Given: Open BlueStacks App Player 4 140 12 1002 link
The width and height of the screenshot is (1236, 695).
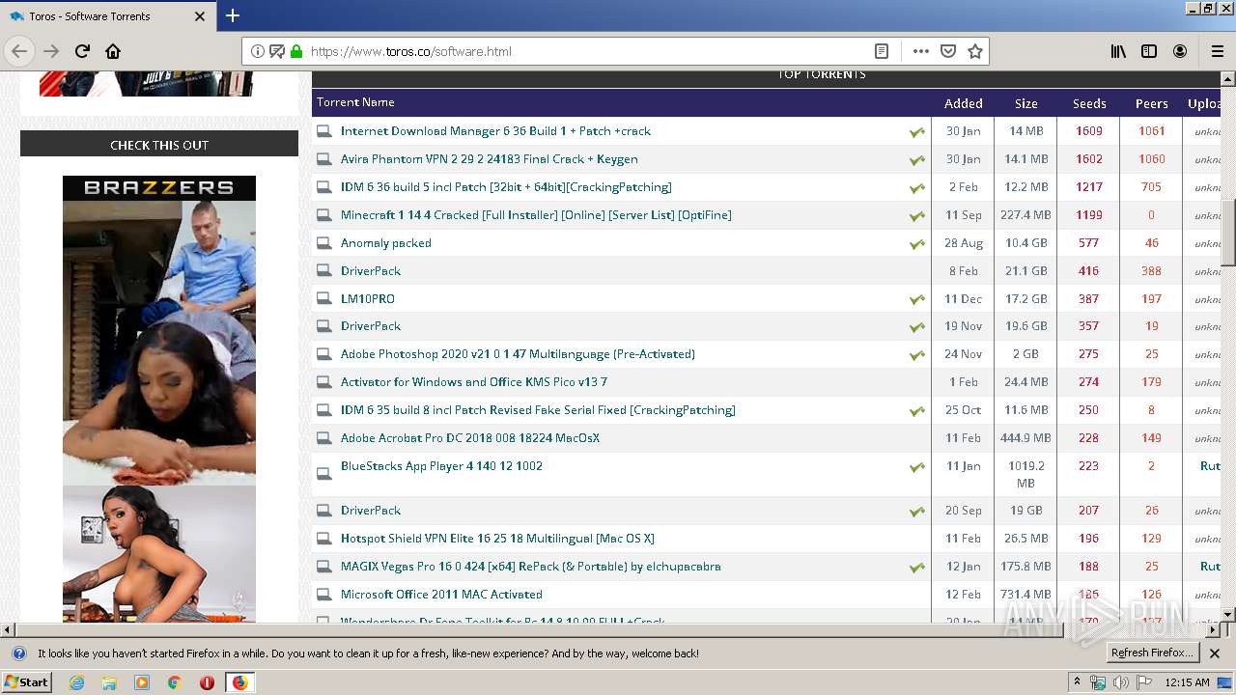Looking at the screenshot, I should pyautogui.click(x=441, y=466).
